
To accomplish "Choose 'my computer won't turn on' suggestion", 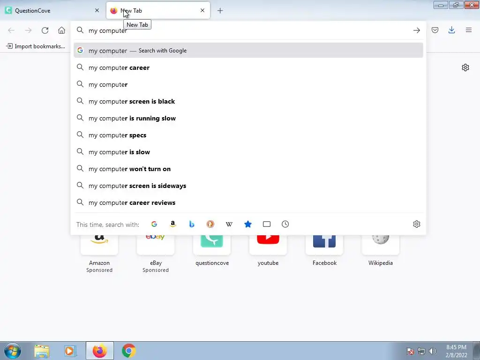I will click(248, 169).
